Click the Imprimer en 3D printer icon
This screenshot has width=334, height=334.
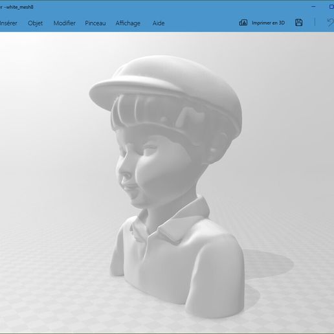243,23
